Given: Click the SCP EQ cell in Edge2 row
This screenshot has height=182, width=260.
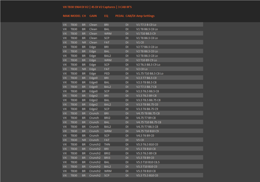Looking at the screenshot, I should click(x=107, y=109).
